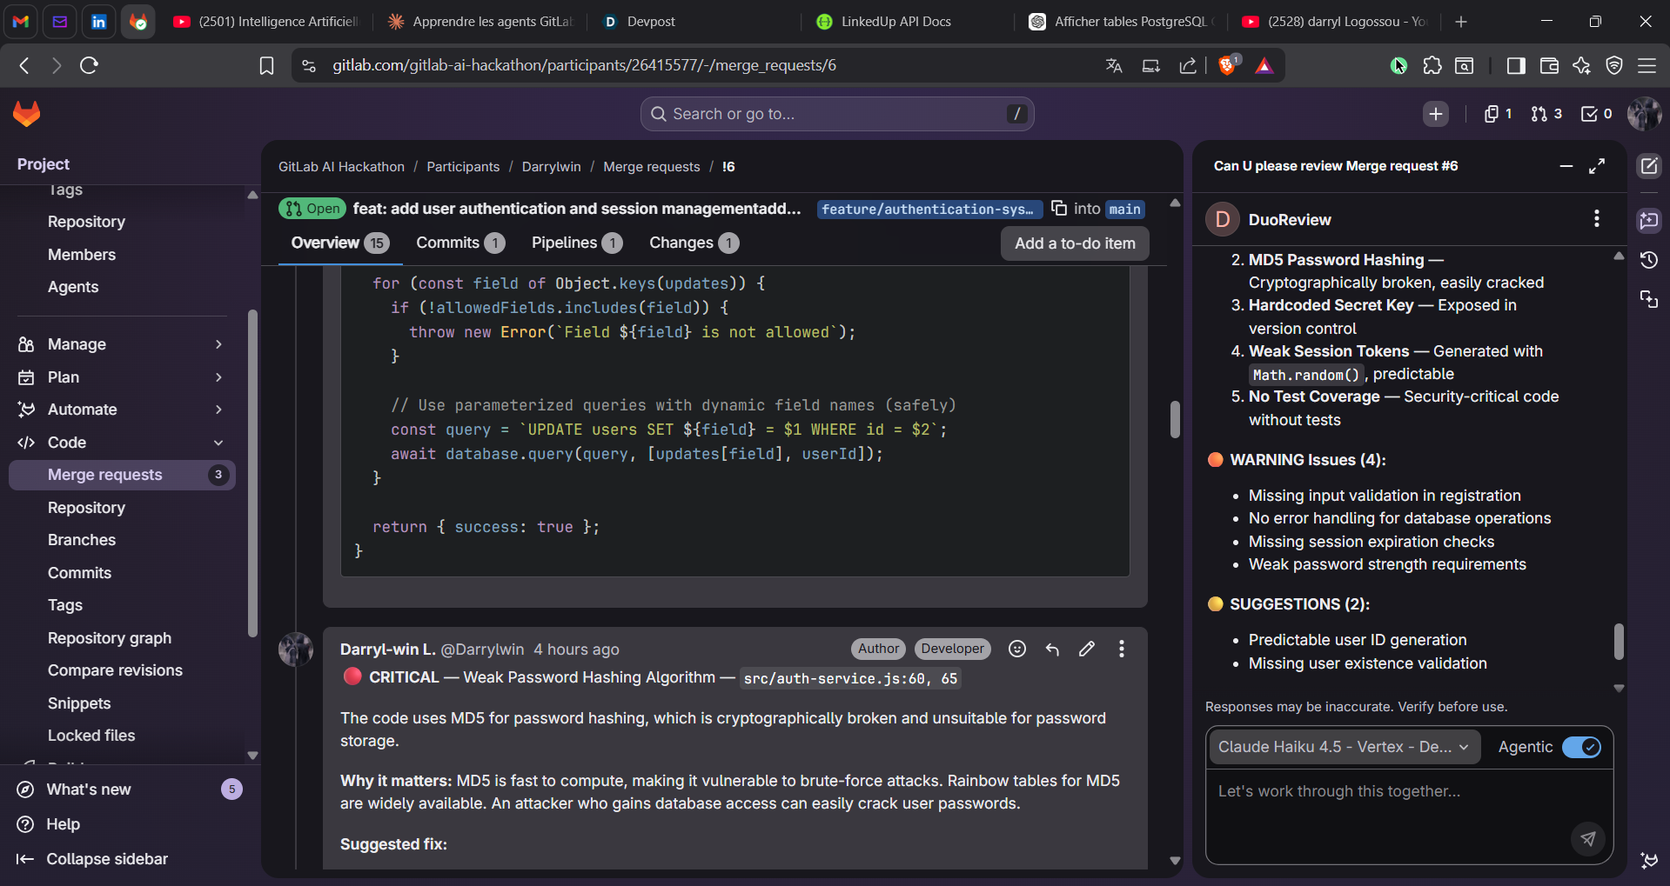The width and height of the screenshot is (1670, 886).
Task: Open the Duo chat history icon
Action: [x=1649, y=260]
